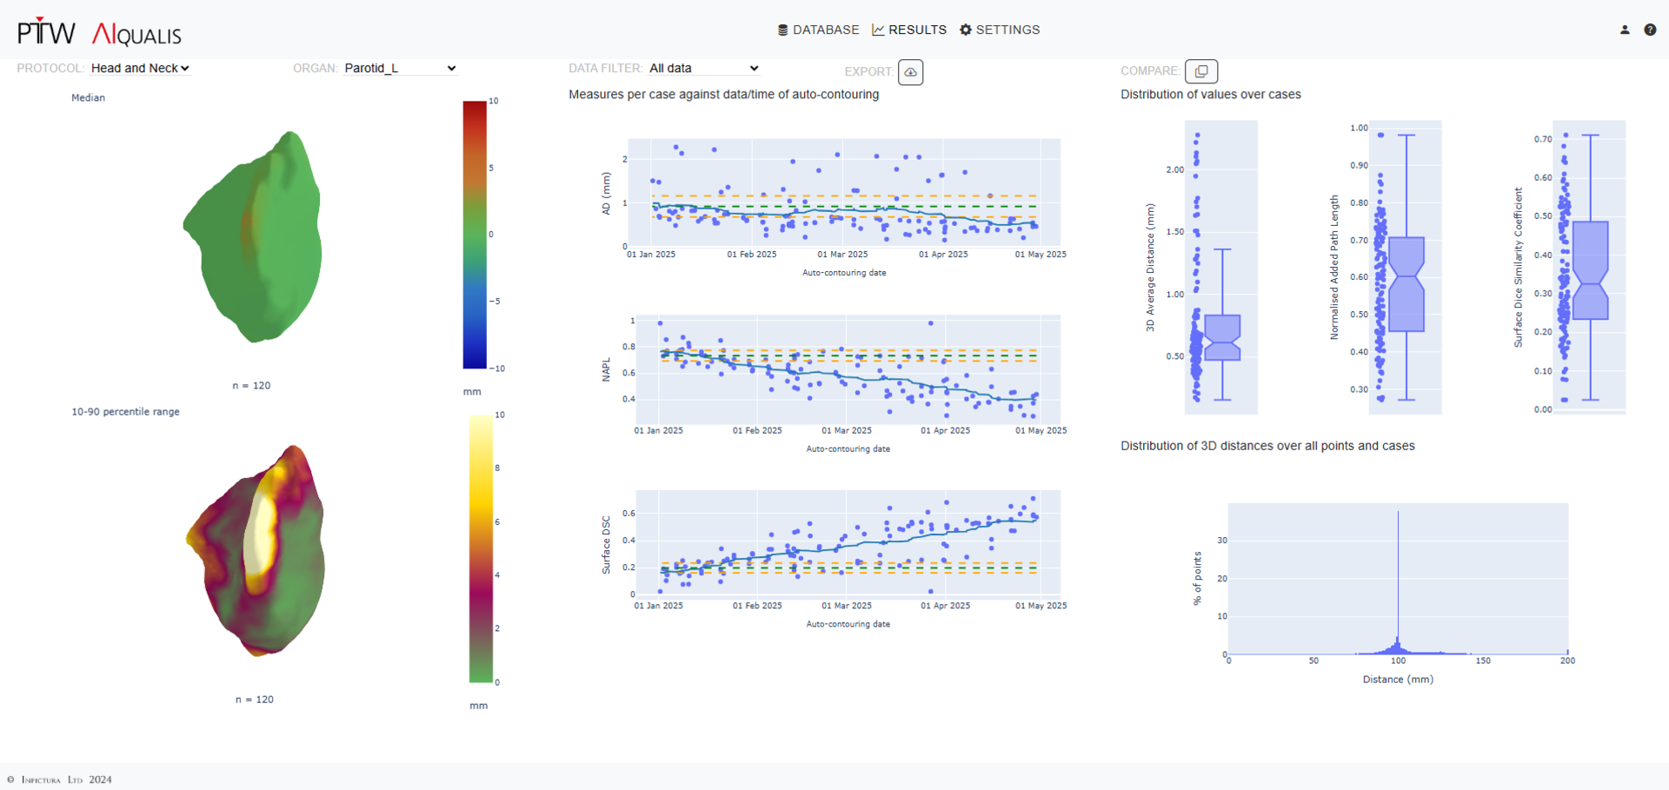
Task: Open the Database menu
Action: coord(818,30)
